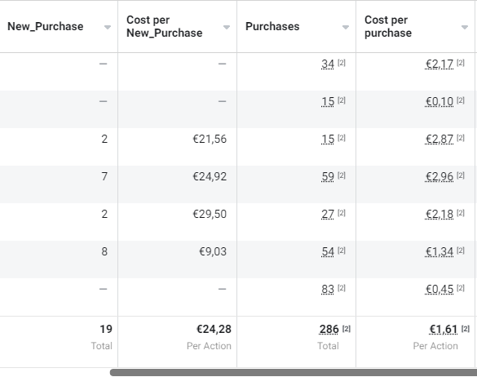Click the footnote [2] beside €1,34
The width and height of the screenshot is (477, 377).
pyautogui.click(x=461, y=251)
